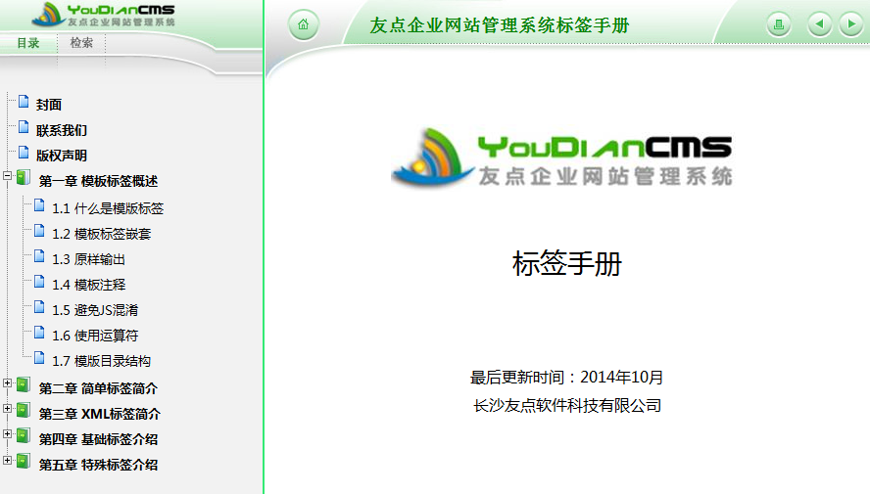Go to previous page arrow

point(820,25)
